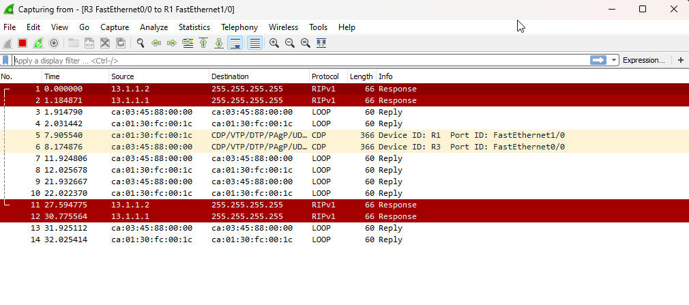This screenshot has height=305, width=689.
Task: Click the Expression… button
Action: click(x=643, y=60)
